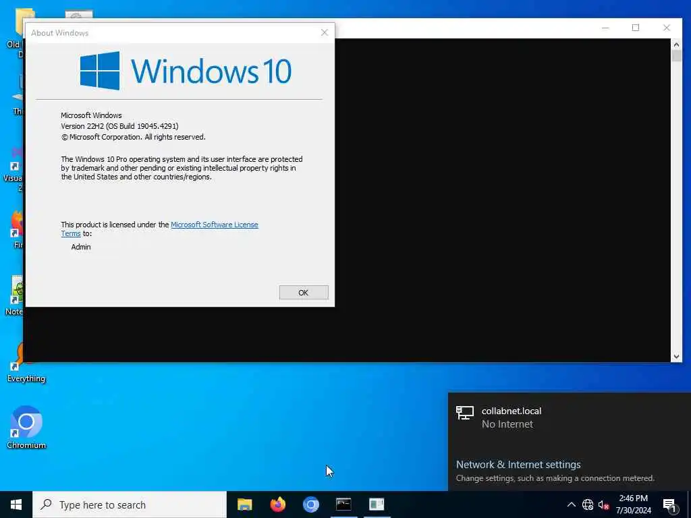Screen dimensions: 691x518
Task: Click OK in About Windows dialog
Action: [x=304, y=293]
